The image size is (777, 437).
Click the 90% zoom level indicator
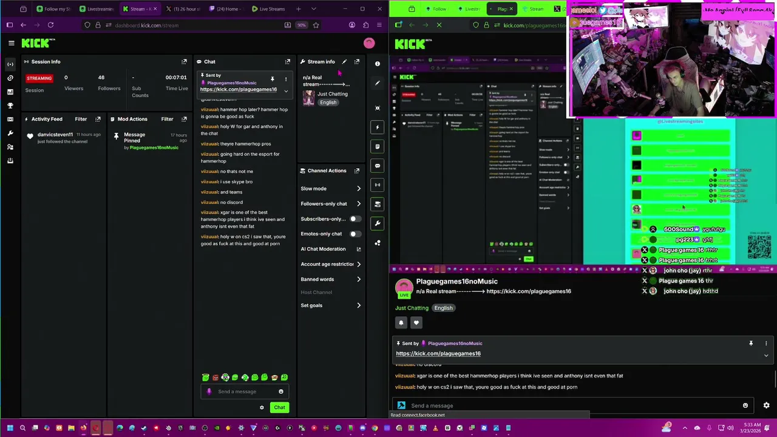point(301,25)
